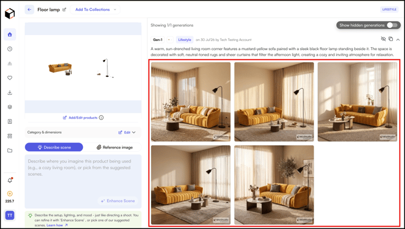Screen dimensions: 405x229
Task: Open the folder icon in sidebar
Action: pos(10,150)
